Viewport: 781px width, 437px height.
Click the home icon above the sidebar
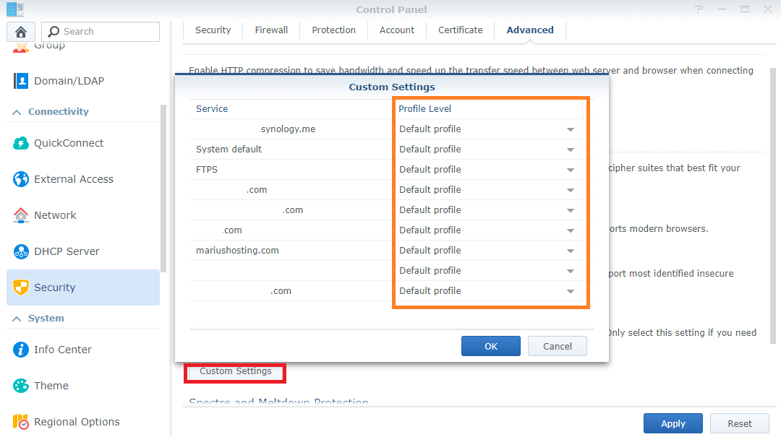click(20, 31)
